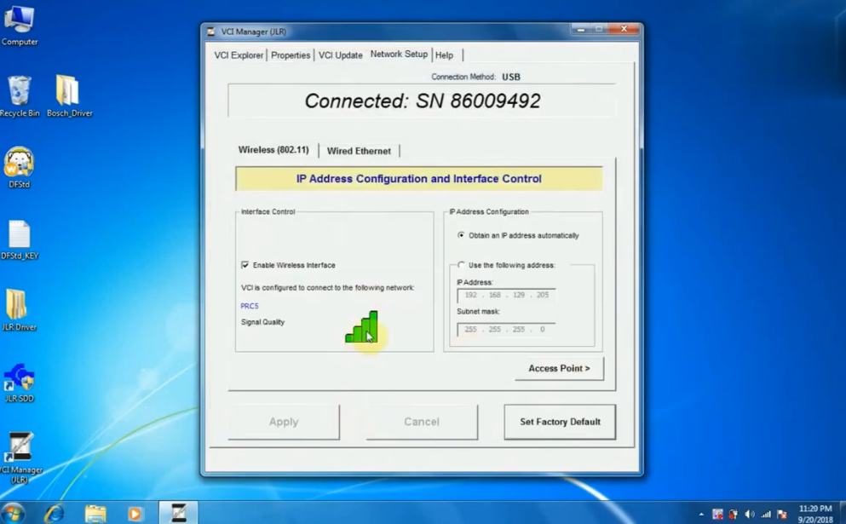Open the taskbar clock and date
The image size is (846, 524).
[815, 514]
